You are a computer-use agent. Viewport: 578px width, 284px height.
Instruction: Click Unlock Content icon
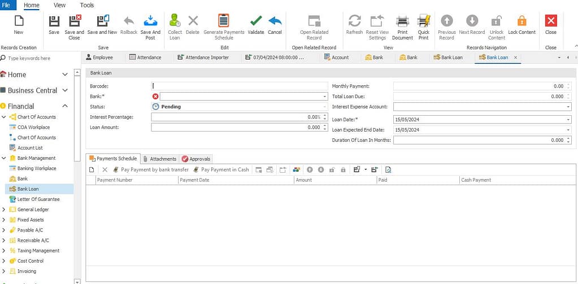tap(497, 21)
